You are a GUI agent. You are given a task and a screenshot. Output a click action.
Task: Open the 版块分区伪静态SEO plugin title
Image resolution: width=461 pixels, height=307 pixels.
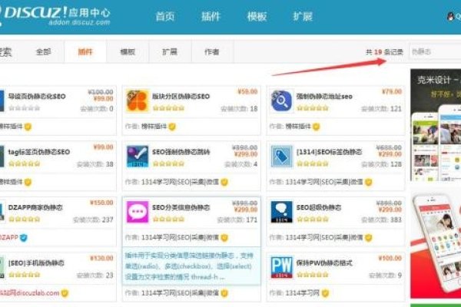click(x=181, y=97)
